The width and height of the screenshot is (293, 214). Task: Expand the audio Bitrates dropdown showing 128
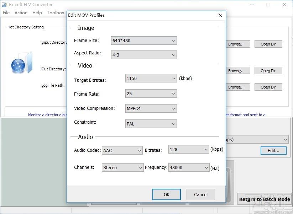coord(189,149)
